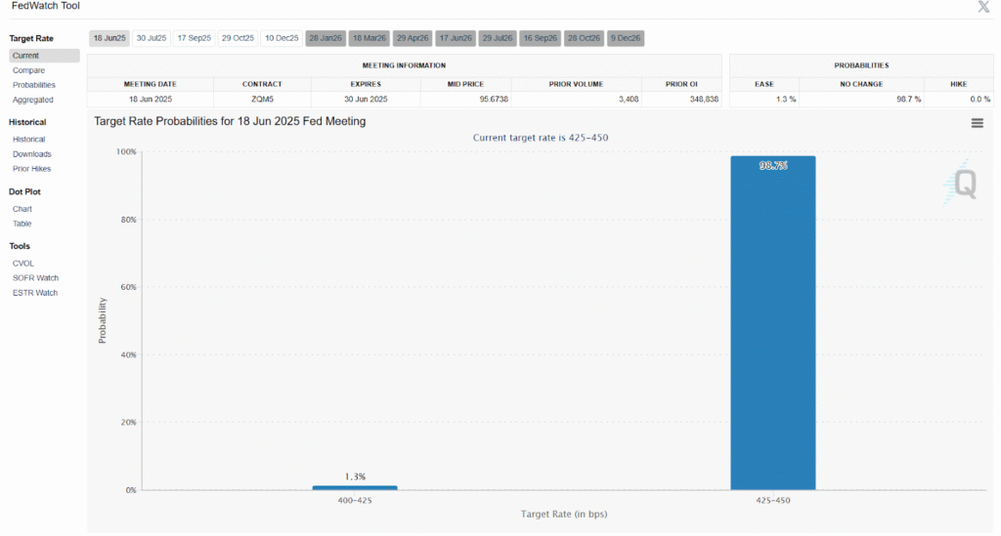
Task: Close the FedWatch Tool with the X
Action: [983, 7]
